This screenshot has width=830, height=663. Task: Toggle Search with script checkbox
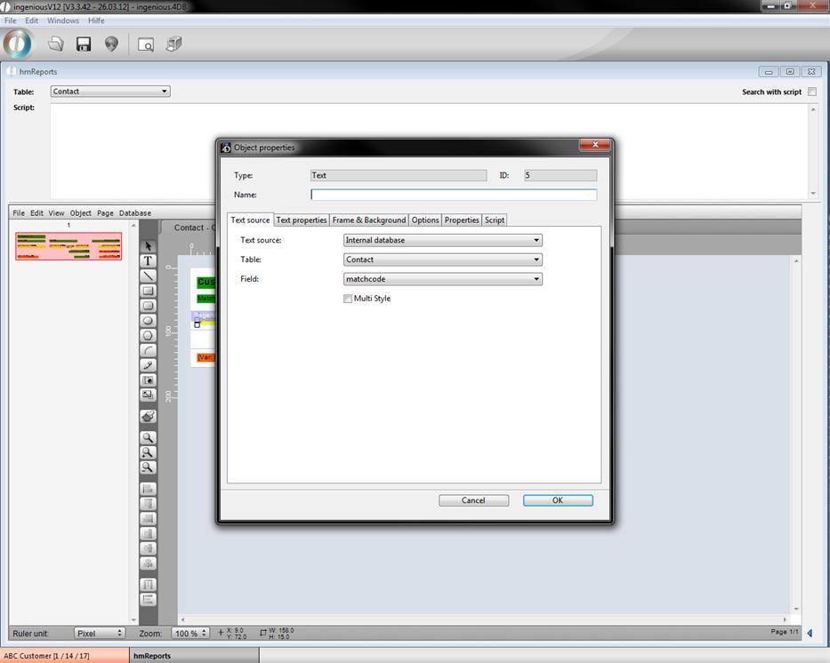pos(812,92)
